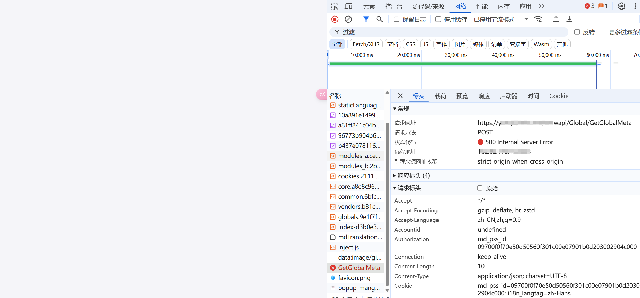Open DevTools settings gear icon
640x298 pixels.
tap(621, 6)
